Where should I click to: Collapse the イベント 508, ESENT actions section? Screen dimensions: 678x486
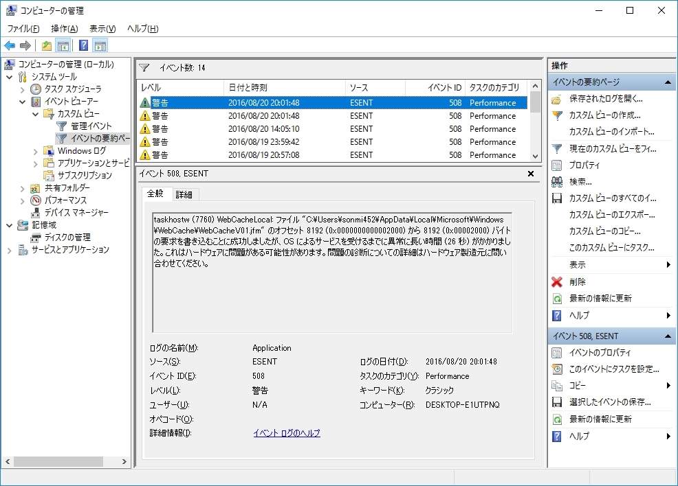pyautogui.click(x=668, y=336)
